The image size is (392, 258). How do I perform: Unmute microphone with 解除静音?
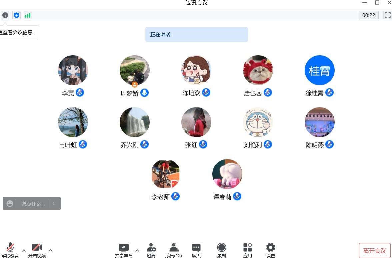[10, 250]
